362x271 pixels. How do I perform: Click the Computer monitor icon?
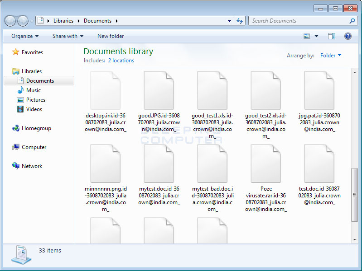coord(16,147)
